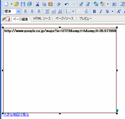
Task: Click the grayed redo arrow icon
Action: 73,4
